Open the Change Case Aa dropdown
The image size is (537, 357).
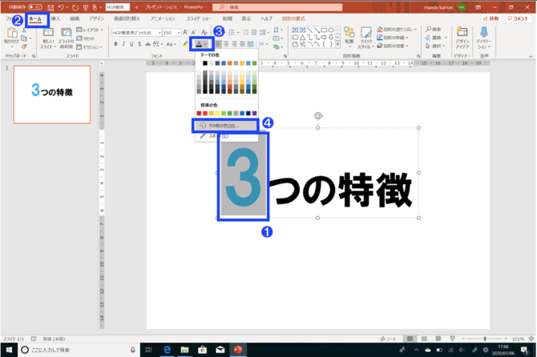171,44
